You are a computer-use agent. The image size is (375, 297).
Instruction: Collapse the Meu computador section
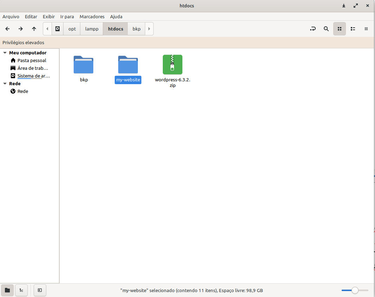coord(5,53)
